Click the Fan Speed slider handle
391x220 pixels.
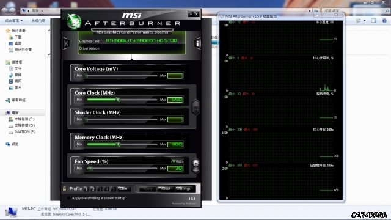90,169
